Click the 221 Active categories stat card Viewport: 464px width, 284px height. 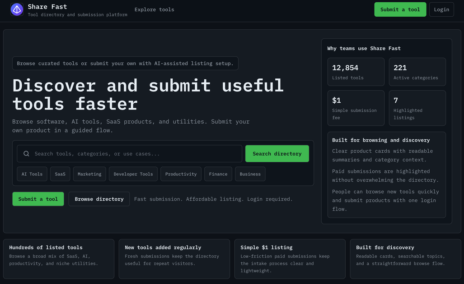pos(417,72)
